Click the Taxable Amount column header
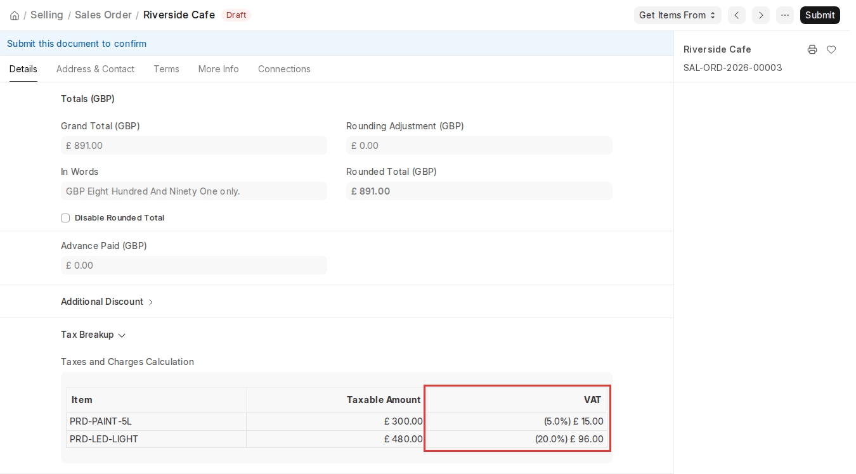The image size is (856, 474). click(x=336, y=400)
